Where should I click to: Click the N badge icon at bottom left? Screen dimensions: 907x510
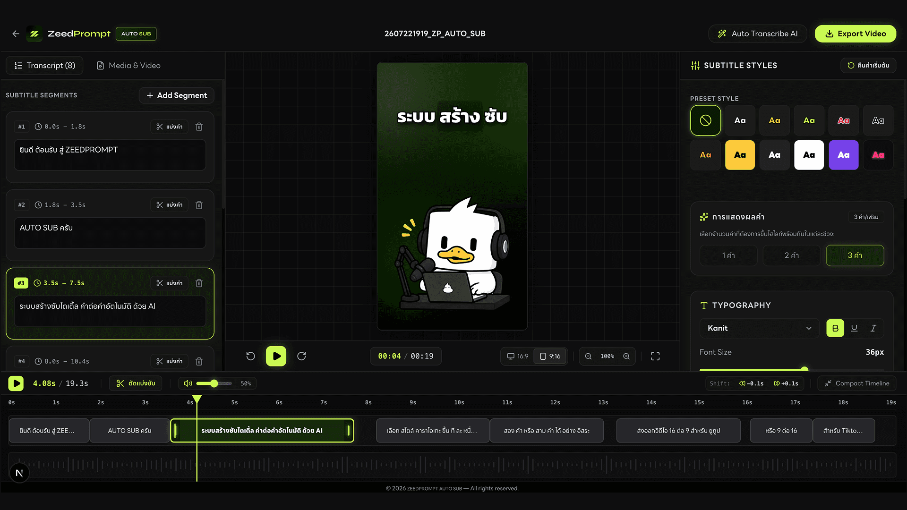click(x=19, y=473)
